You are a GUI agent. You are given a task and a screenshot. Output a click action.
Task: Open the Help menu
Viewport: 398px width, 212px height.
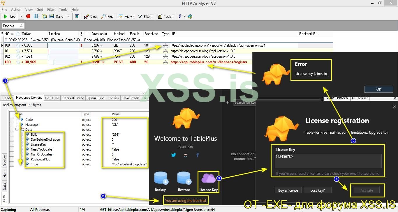pos(75,10)
